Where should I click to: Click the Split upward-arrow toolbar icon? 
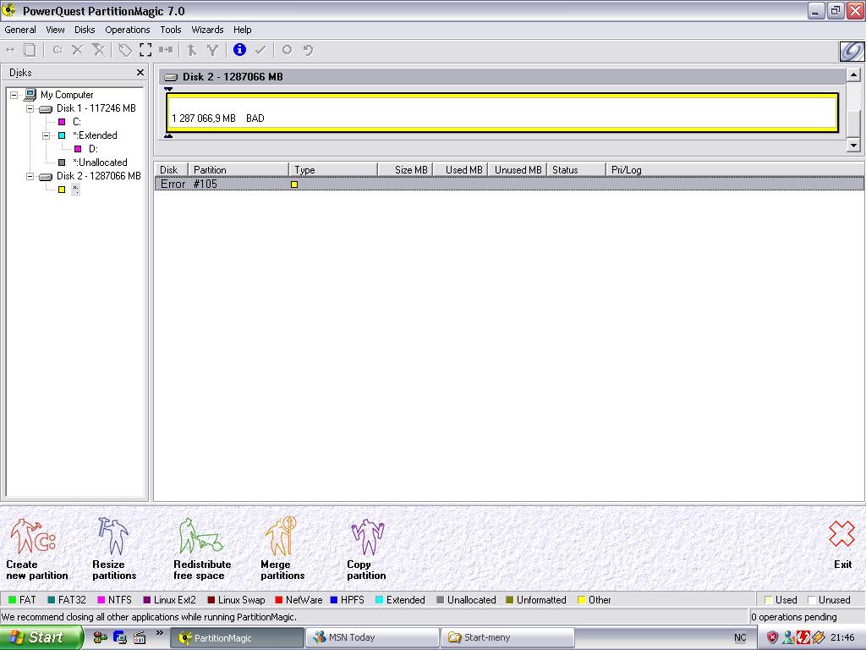pyautogui.click(x=192, y=50)
